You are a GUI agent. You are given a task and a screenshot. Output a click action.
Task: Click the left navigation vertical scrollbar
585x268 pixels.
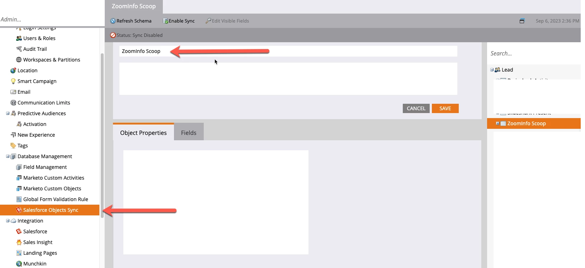(102, 135)
